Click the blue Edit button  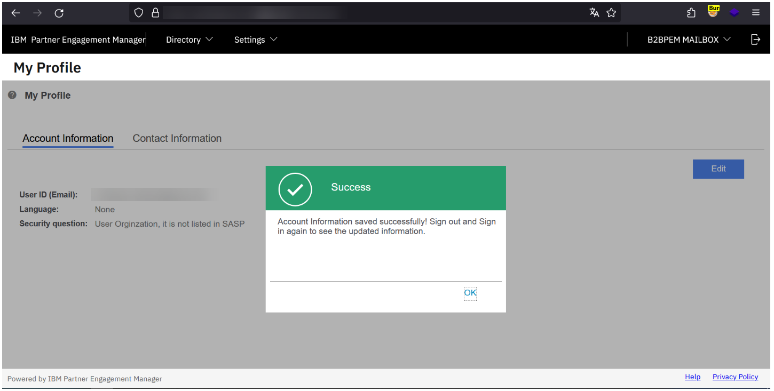click(718, 169)
